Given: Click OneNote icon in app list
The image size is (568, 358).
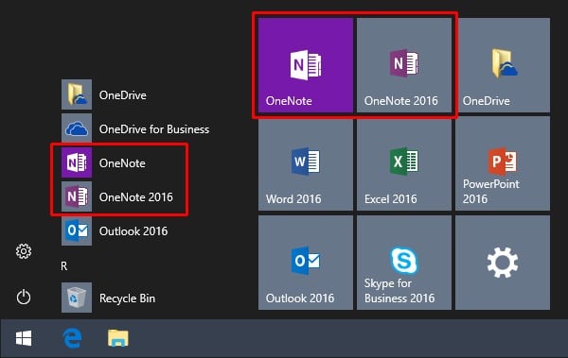Looking at the screenshot, I should 77,162.
